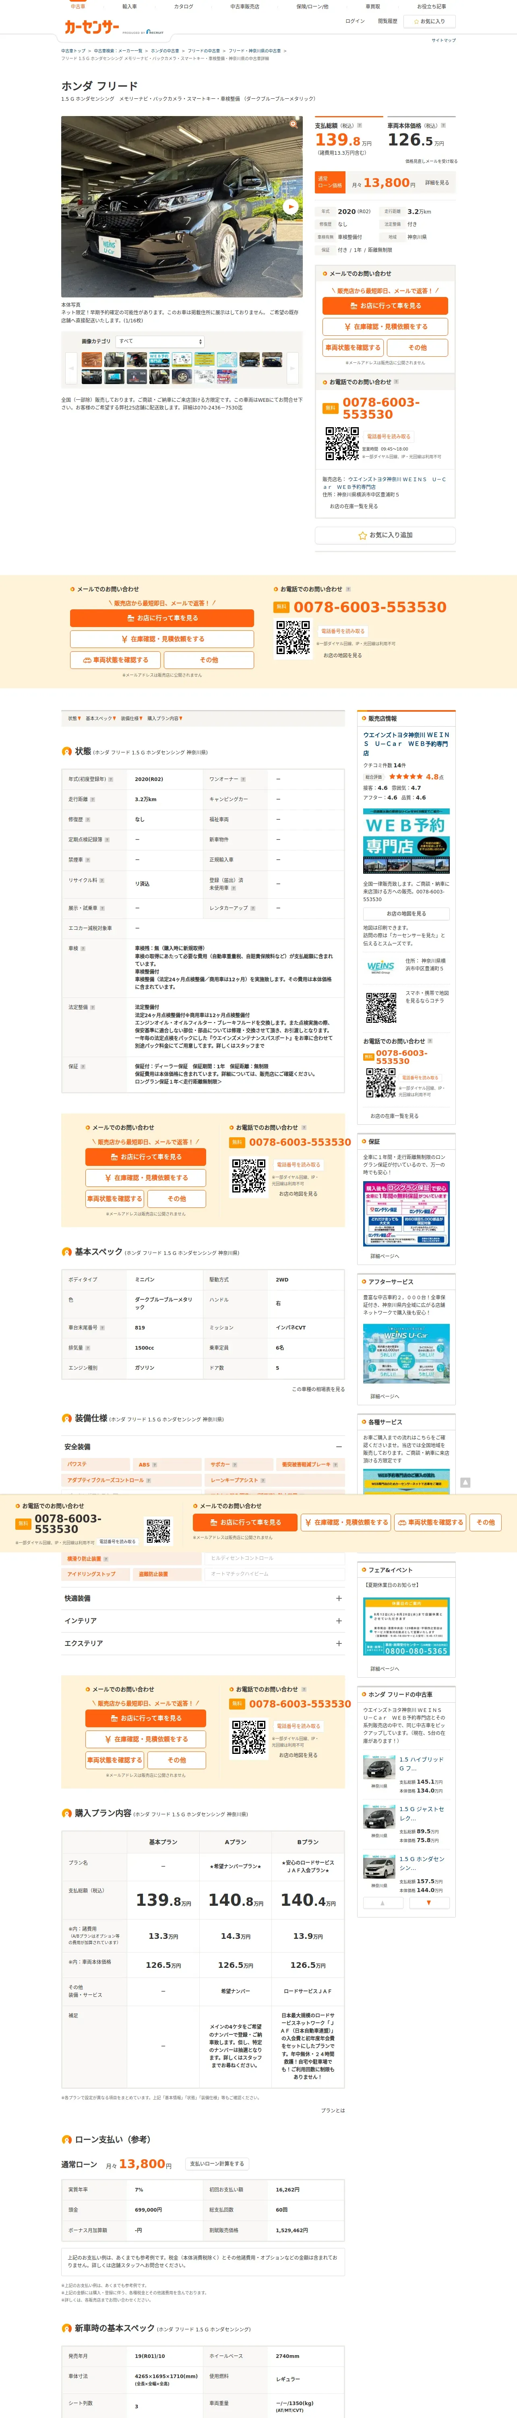
Task: Open the 車買取 tab in top navigation
Action: [372, 6]
